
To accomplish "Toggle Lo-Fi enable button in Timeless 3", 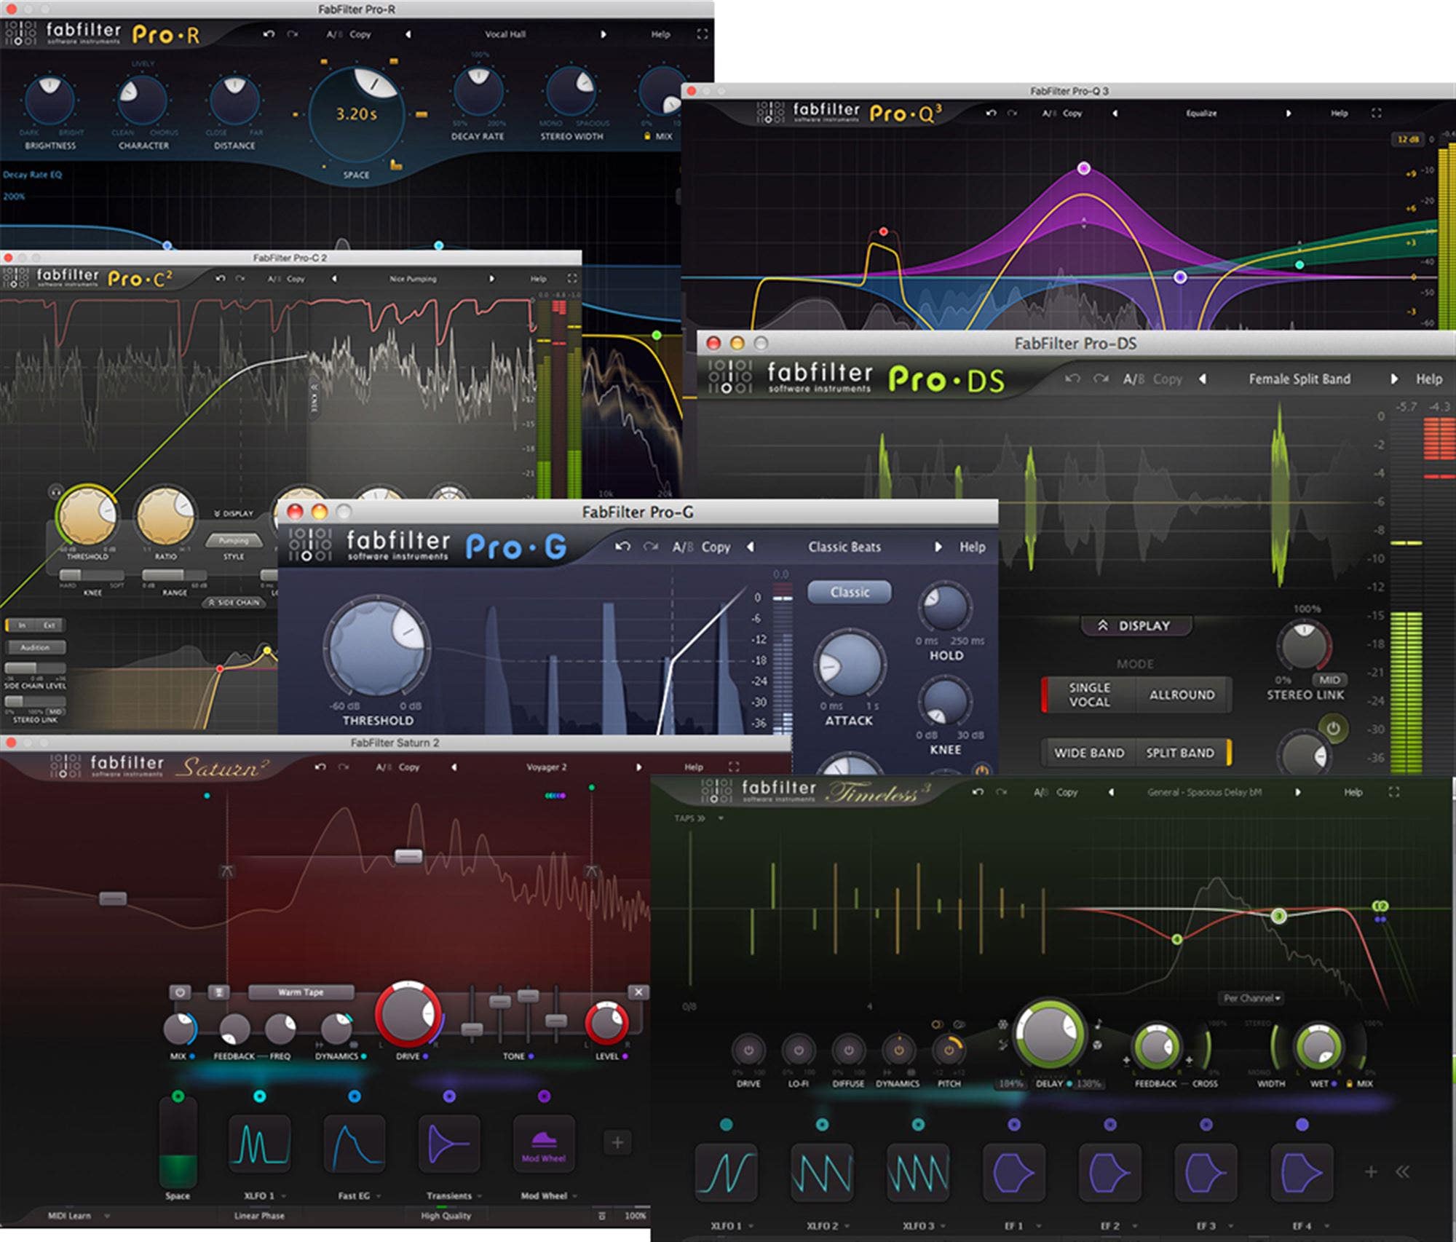I will click(x=799, y=1050).
